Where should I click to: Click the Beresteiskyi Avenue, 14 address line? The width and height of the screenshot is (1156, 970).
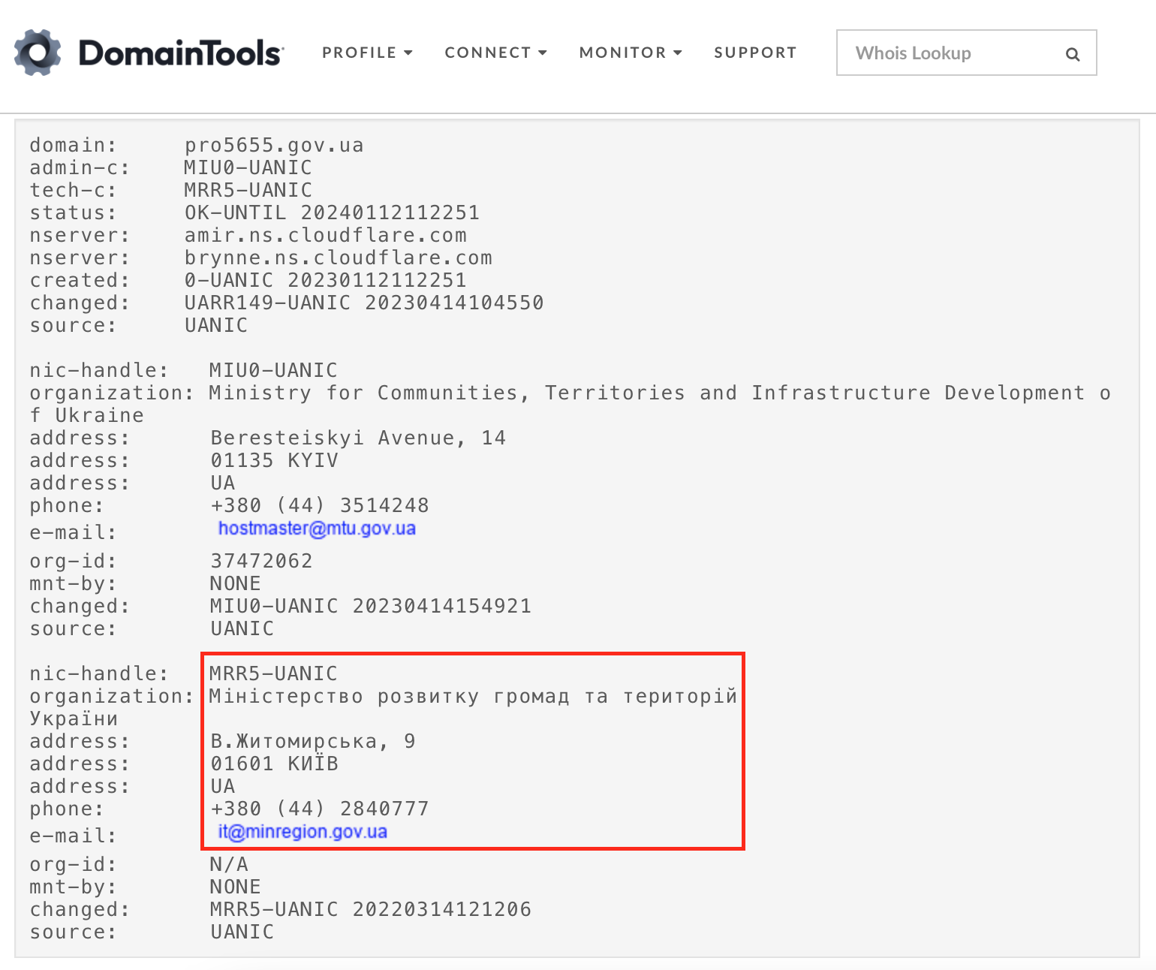click(358, 438)
